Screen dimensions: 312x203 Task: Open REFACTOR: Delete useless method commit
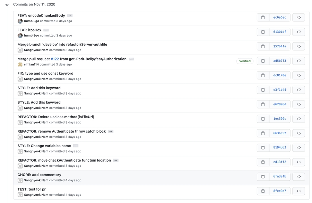[x=56, y=117]
